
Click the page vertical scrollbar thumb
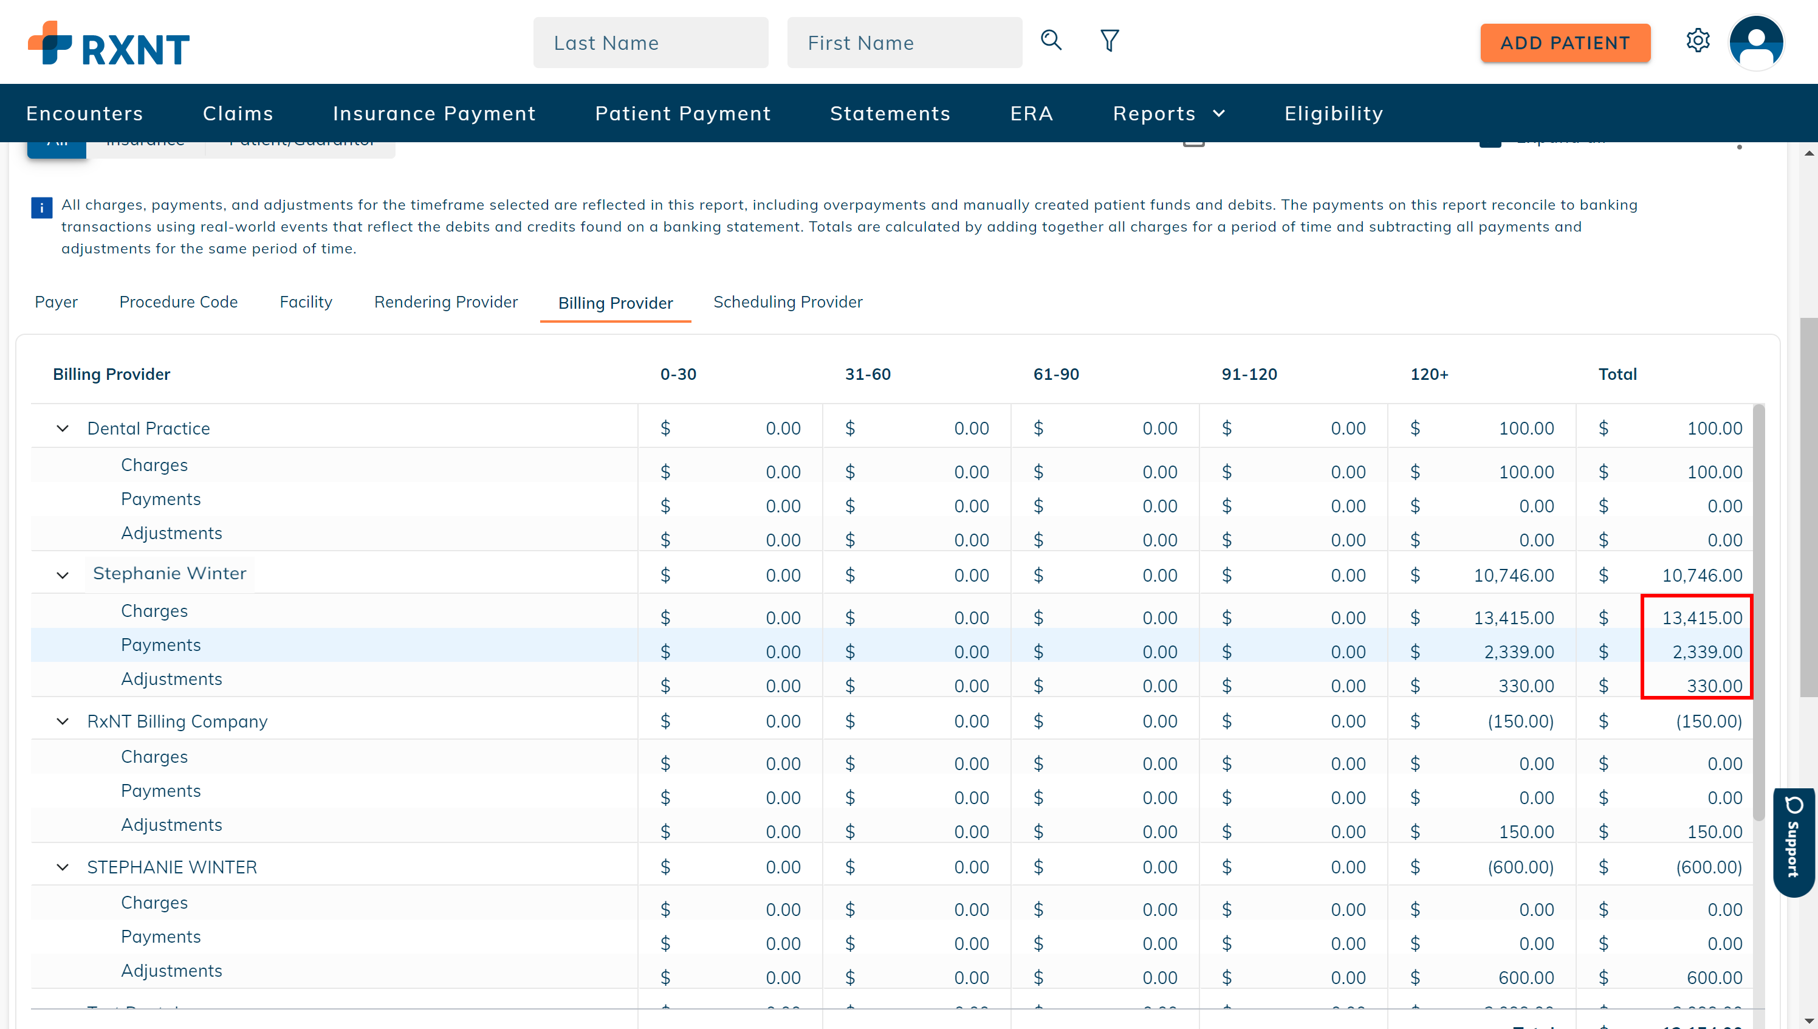pos(1809,507)
